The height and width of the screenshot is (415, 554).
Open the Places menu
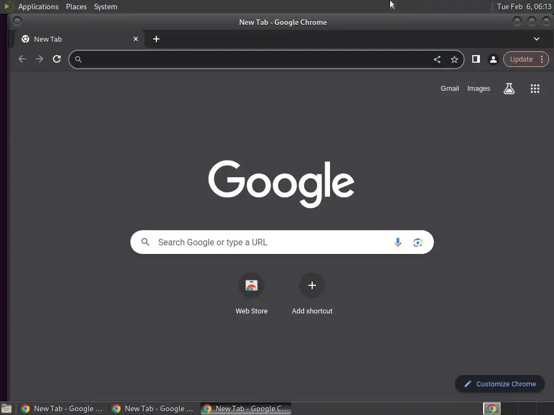[76, 6]
